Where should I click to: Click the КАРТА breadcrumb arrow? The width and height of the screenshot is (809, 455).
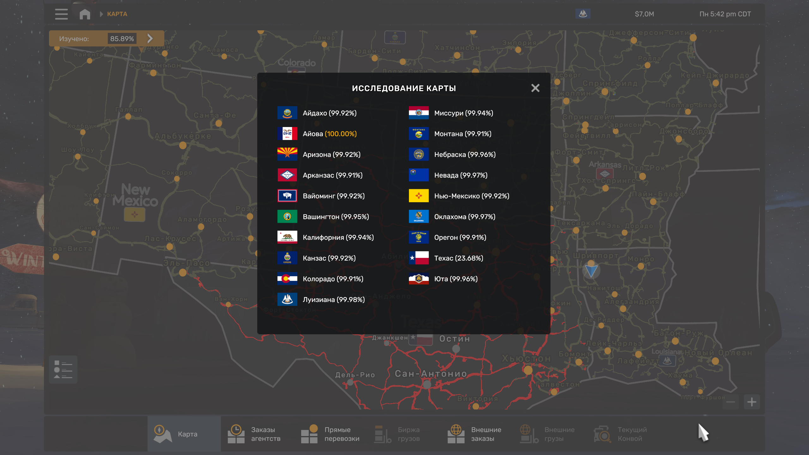(101, 14)
